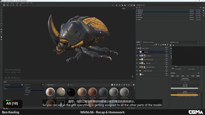Select the black Carbon Fiber material thumbnail
Viewport: 205px width, 115px height.
pos(71,92)
